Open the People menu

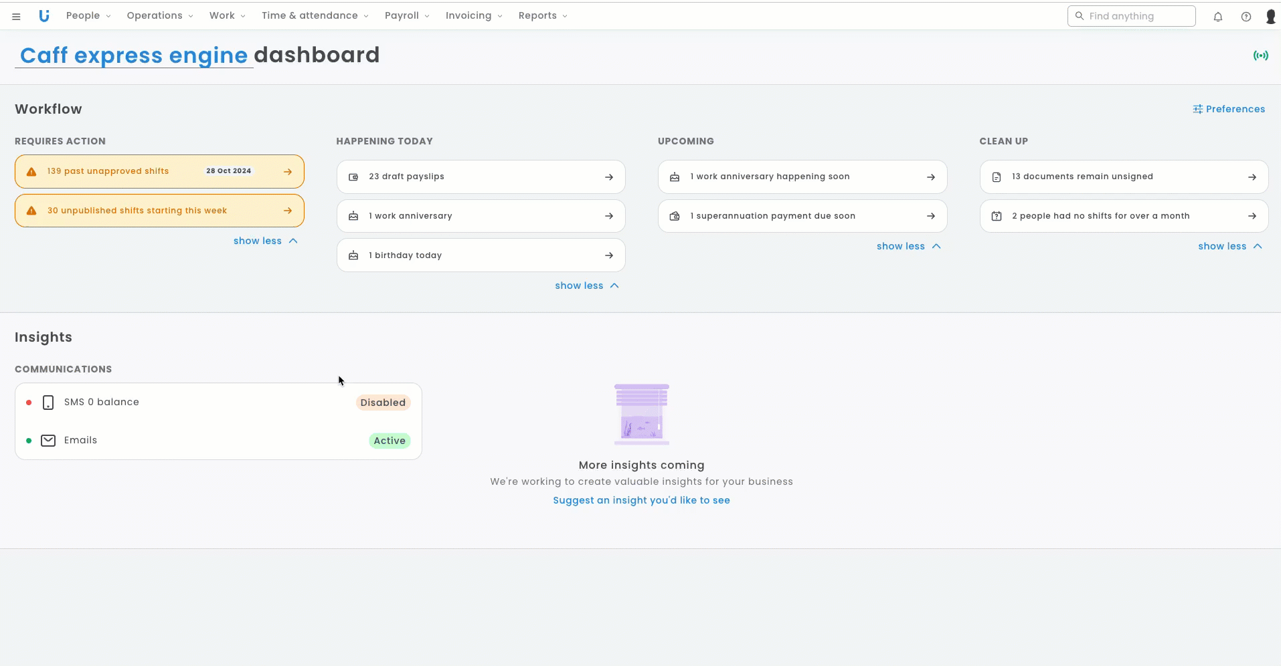(88, 16)
